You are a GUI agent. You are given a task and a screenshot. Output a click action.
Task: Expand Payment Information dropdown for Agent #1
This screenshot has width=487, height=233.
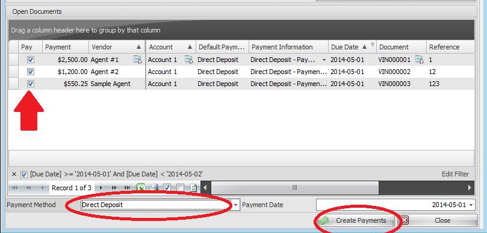(324, 60)
